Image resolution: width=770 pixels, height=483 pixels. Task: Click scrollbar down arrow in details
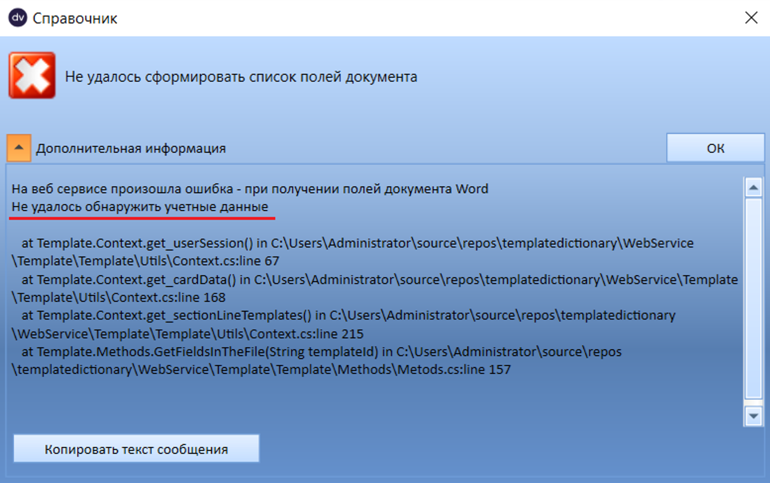point(753,416)
